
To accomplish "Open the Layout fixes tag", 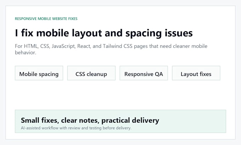I will tap(196, 73).
